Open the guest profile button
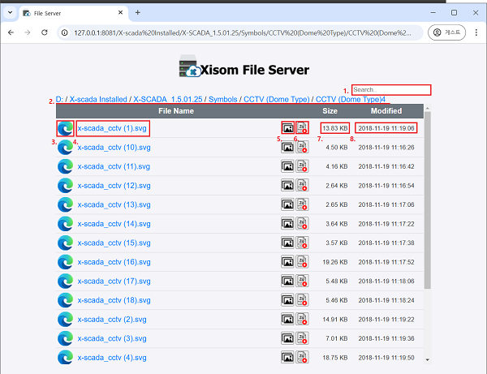Screen dimensions: 487x374 click(x=446, y=32)
